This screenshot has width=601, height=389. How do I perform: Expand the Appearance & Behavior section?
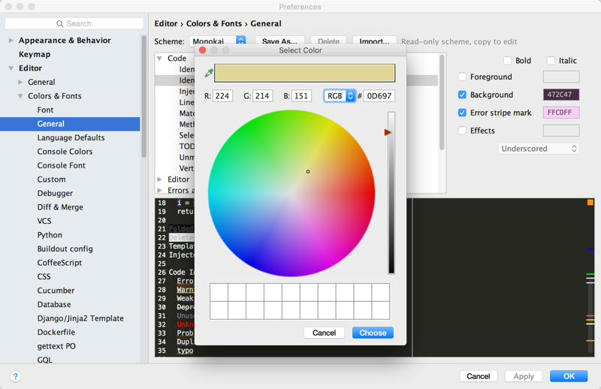point(11,41)
